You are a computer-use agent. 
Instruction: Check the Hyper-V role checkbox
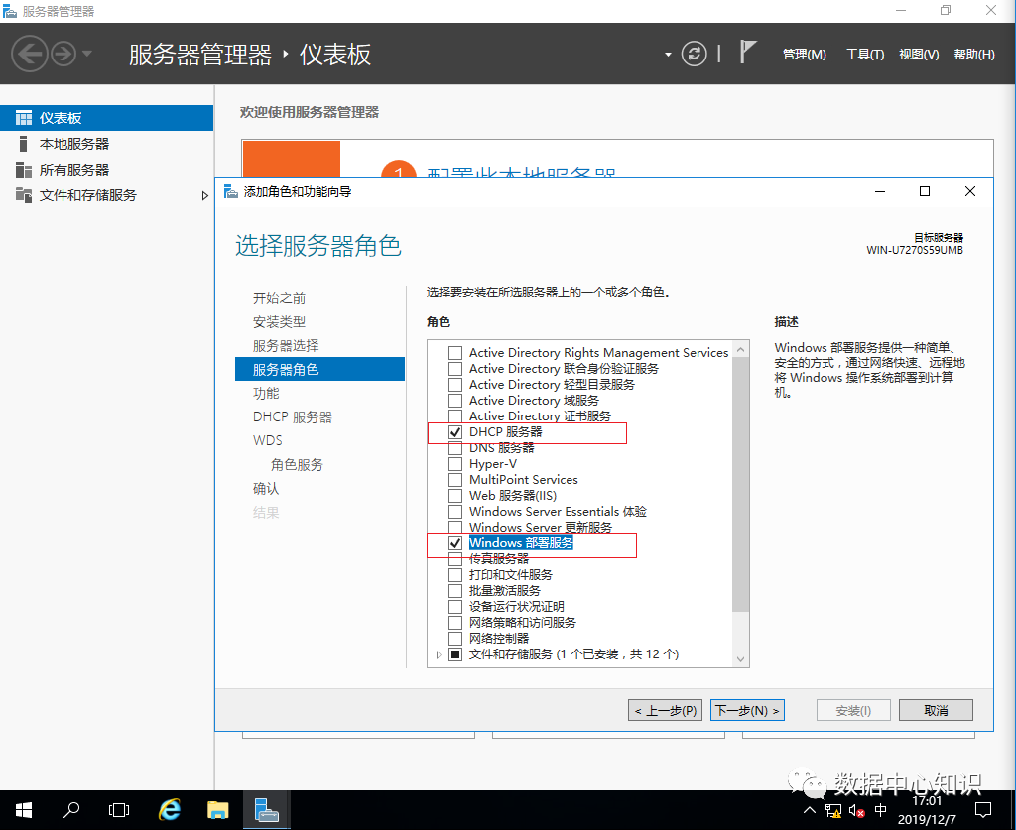(x=455, y=463)
